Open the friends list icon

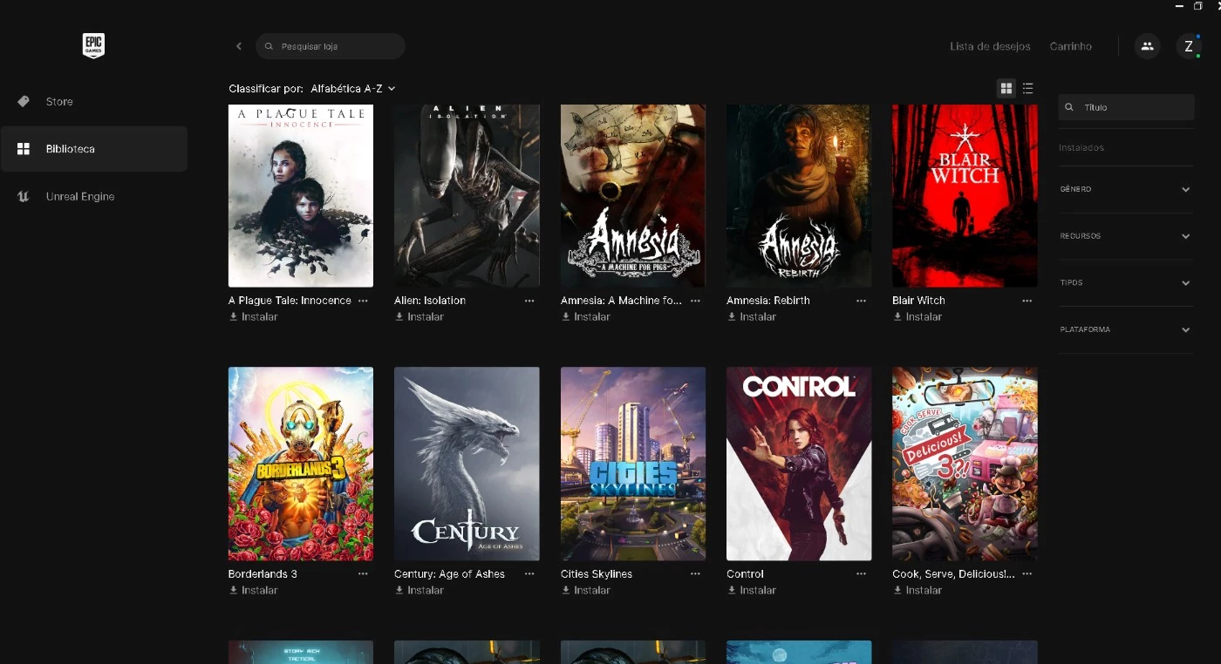tap(1147, 46)
